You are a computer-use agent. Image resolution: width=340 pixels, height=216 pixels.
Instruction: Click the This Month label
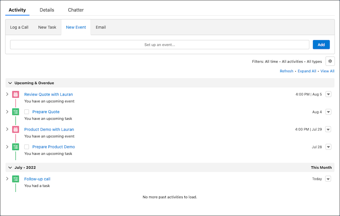321,168
